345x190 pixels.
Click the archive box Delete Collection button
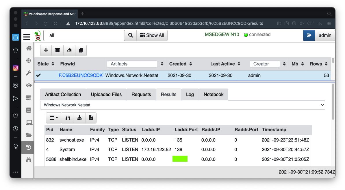[57, 50]
